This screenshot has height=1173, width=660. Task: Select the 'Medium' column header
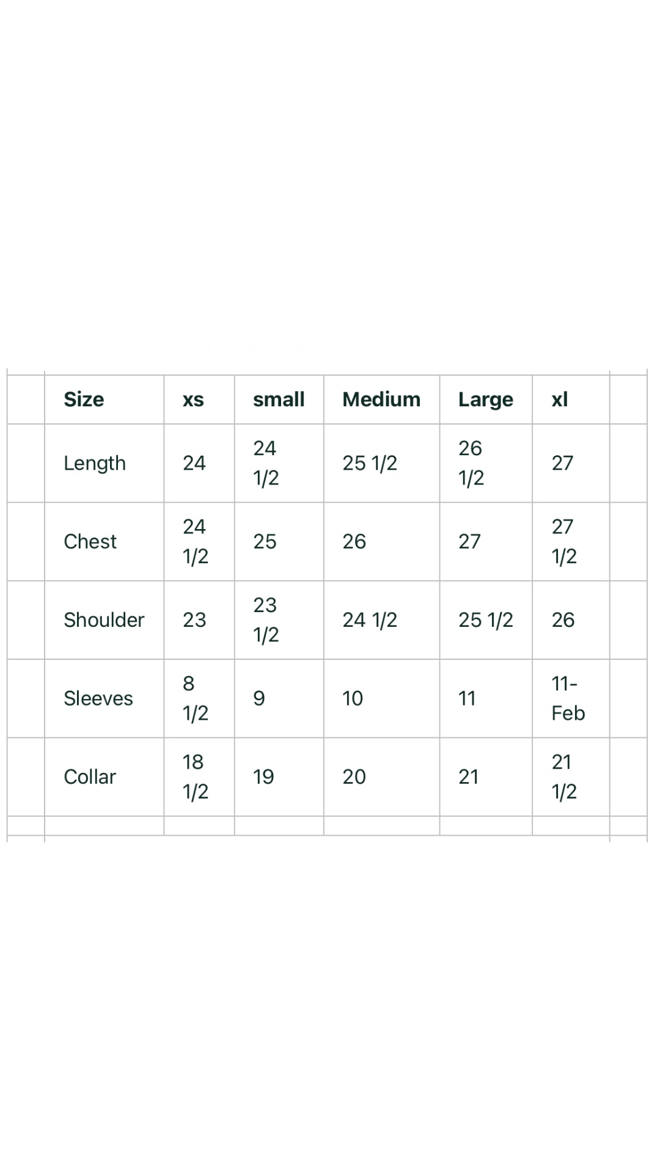point(381,400)
